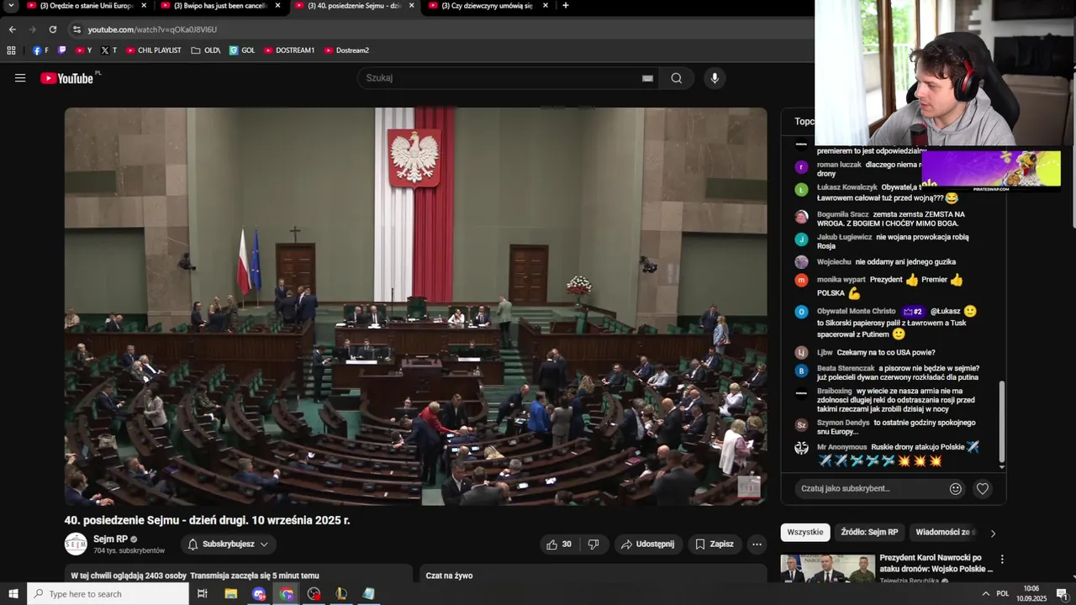The height and width of the screenshot is (605, 1076).
Task: Open a new browser tab
Action: [x=565, y=6]
